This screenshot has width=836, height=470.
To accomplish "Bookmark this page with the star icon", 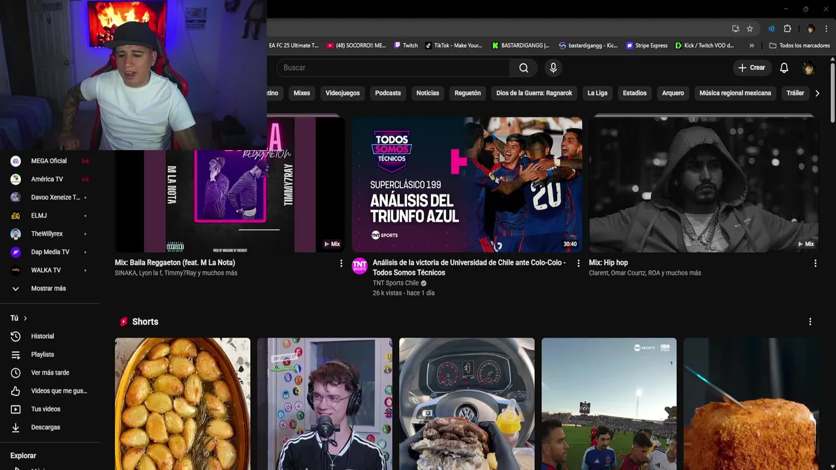I will click(x=750, y=29).
